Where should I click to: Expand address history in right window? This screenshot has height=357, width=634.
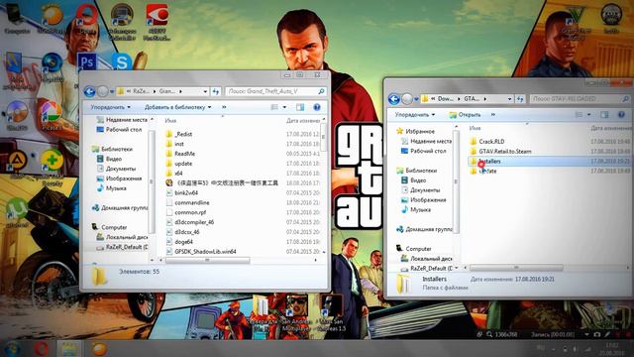click(509, 99)
